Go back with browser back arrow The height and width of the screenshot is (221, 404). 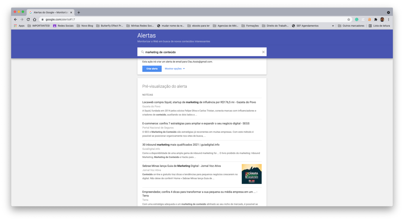tap(15, 19)
